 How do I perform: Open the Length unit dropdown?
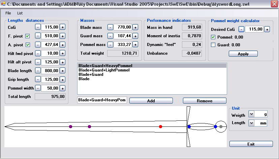pos(251,123)
